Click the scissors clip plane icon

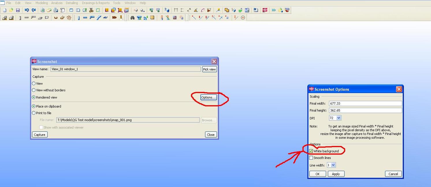(91, 10)
